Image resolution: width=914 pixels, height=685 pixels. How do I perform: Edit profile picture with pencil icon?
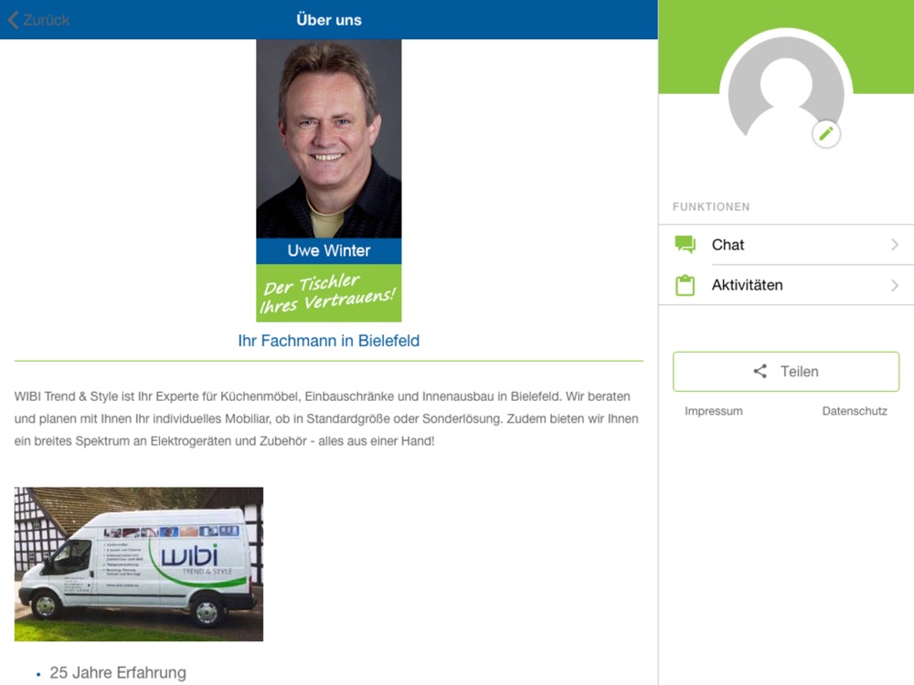(x=826, y=134)
